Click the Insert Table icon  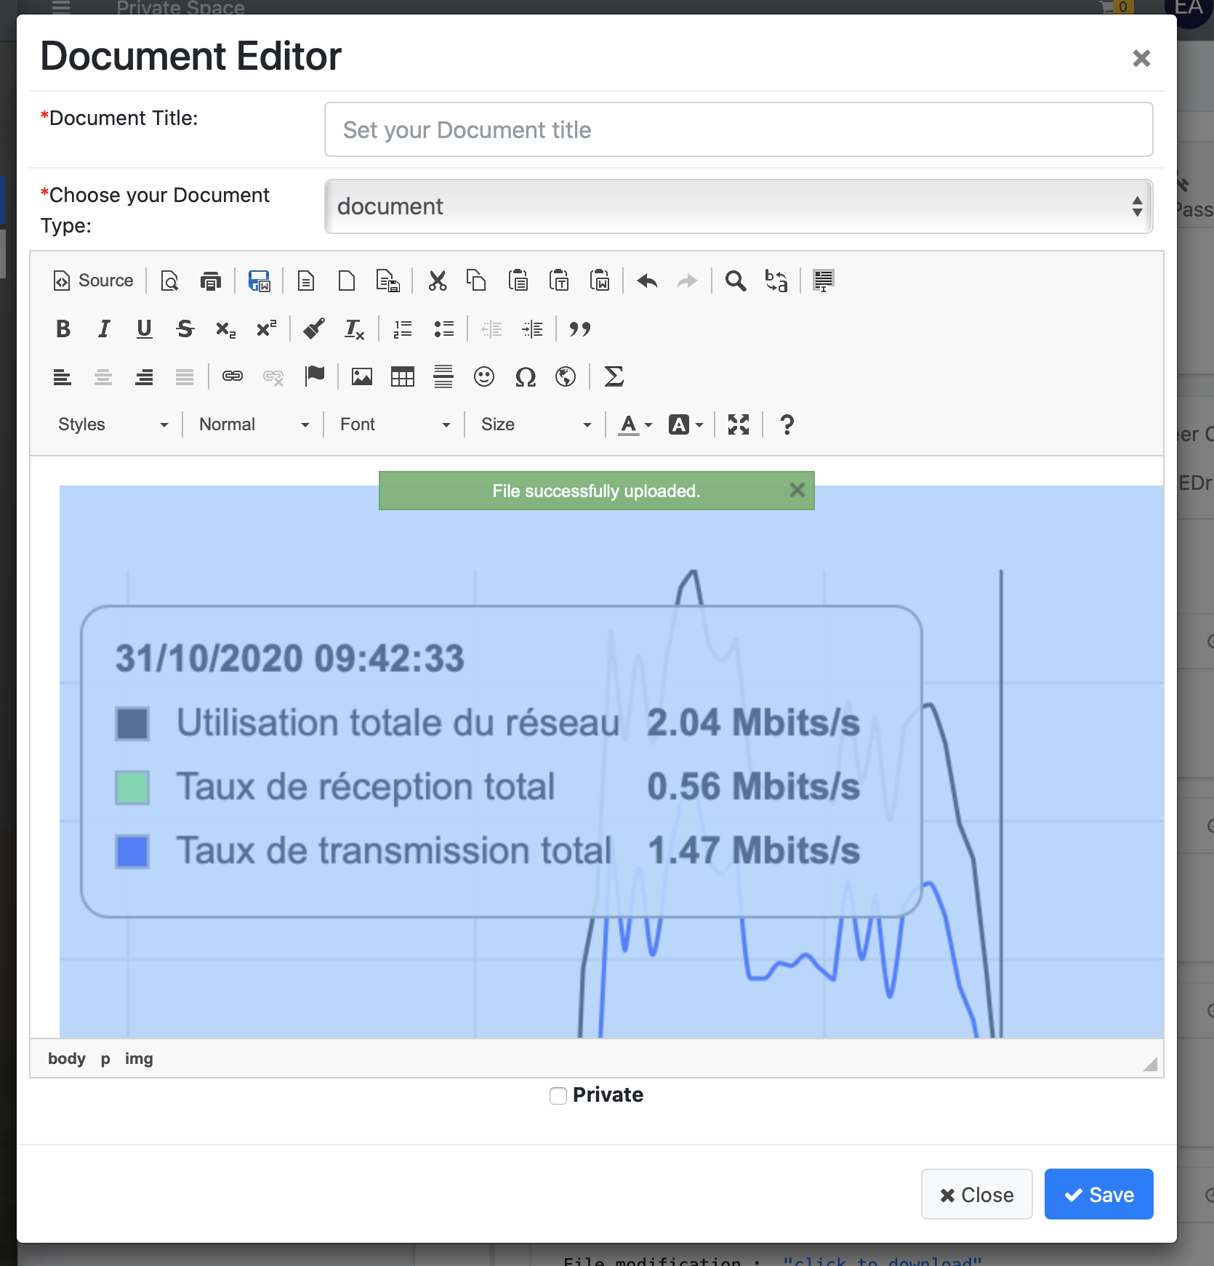pyautogui.click(x=403, y=376)
